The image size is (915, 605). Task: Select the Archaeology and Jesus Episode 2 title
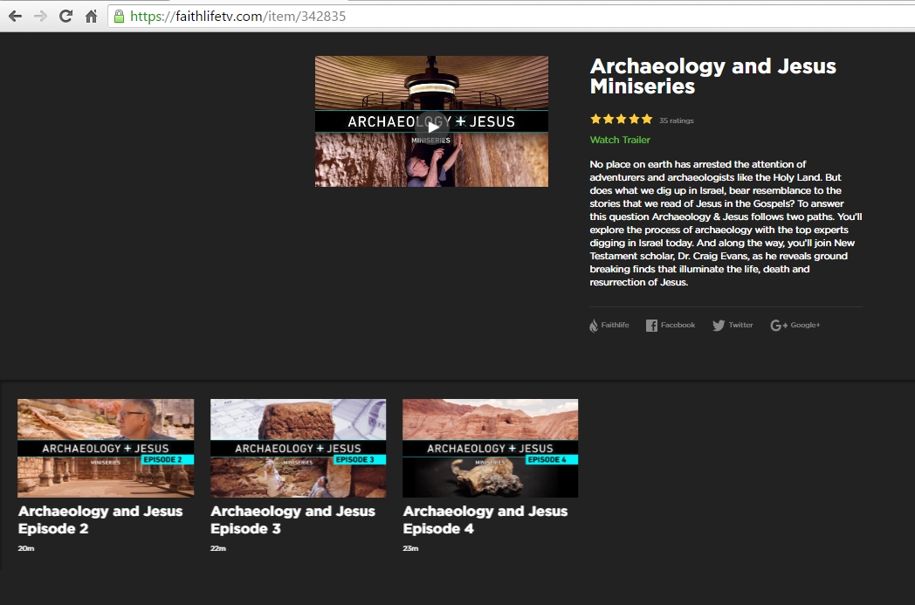[100, 519]
